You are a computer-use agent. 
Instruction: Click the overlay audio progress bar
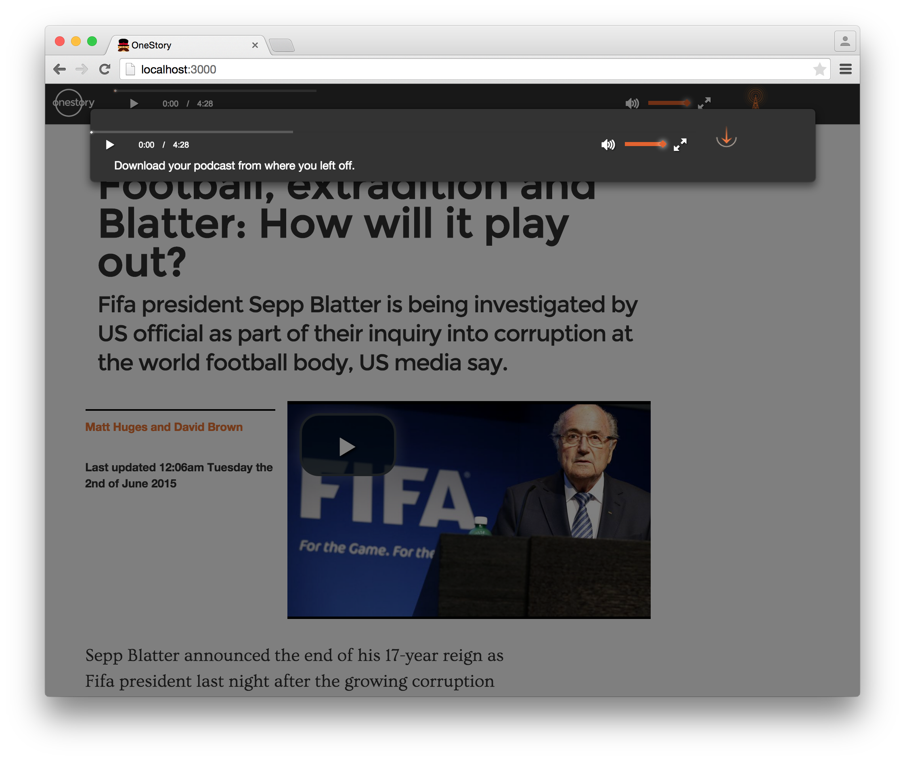192,132
